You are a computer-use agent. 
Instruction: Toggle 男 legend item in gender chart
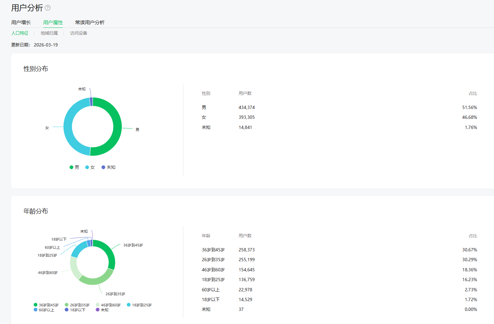pyautogui.click(x=74, y=167)
